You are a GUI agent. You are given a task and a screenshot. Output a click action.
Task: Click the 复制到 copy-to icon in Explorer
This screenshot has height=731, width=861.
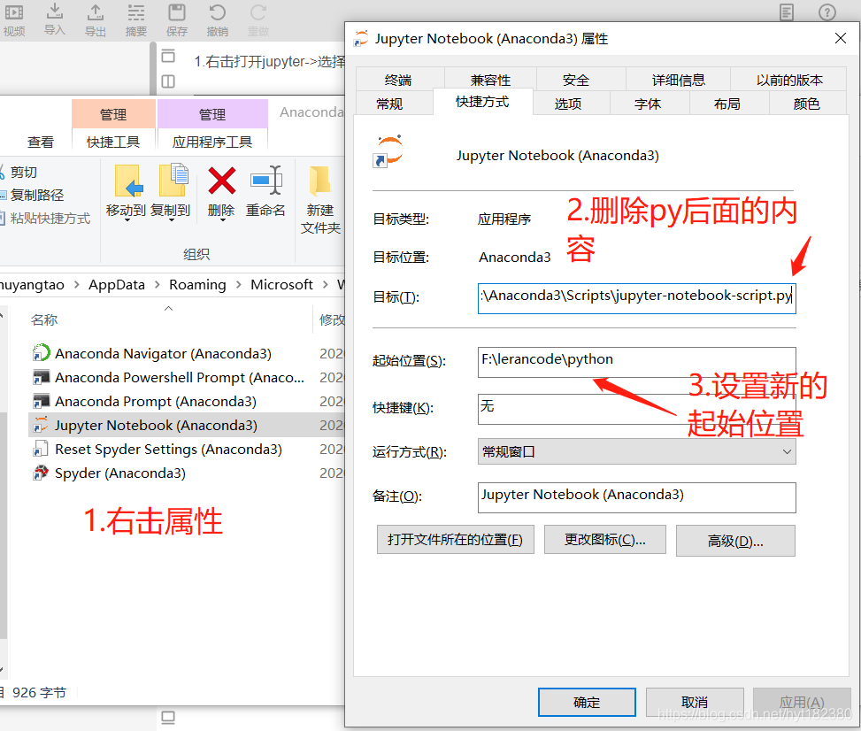[173, 181]
